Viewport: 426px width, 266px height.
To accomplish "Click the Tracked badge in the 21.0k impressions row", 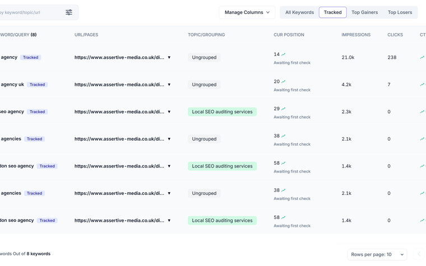I will (x=30, y=57).
